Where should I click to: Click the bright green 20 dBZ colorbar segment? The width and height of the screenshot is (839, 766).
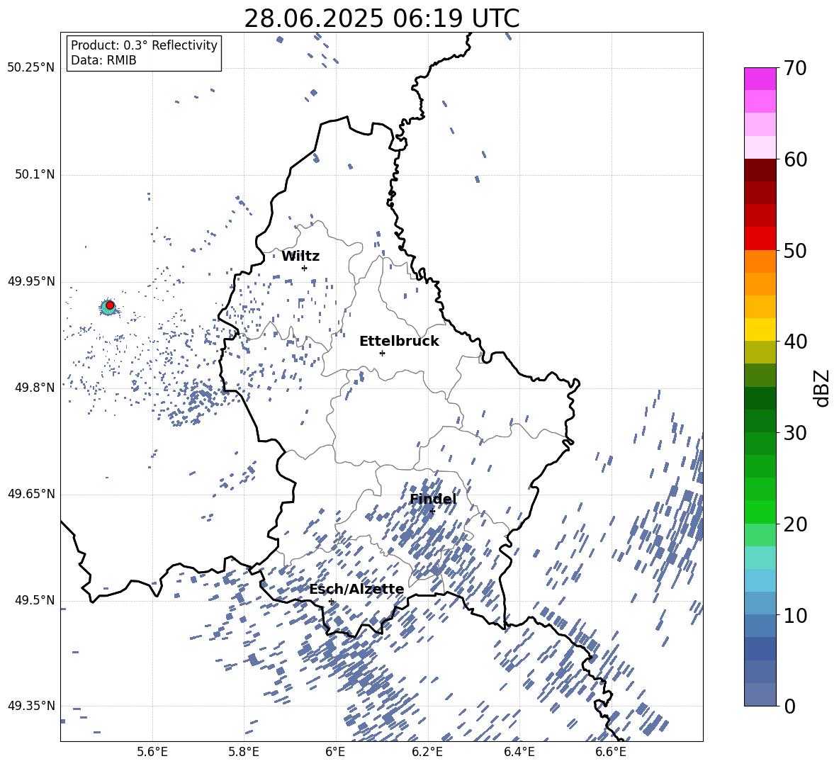[x=760, y=512]
